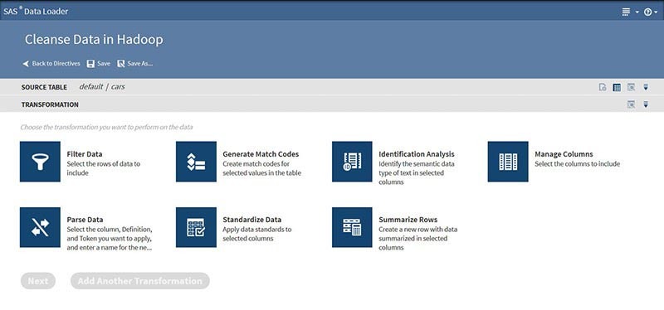Select the Summarize Rows calculator icon tile

click(x=352, y=227)
